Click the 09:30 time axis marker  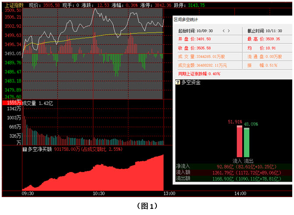click(28, 194)
